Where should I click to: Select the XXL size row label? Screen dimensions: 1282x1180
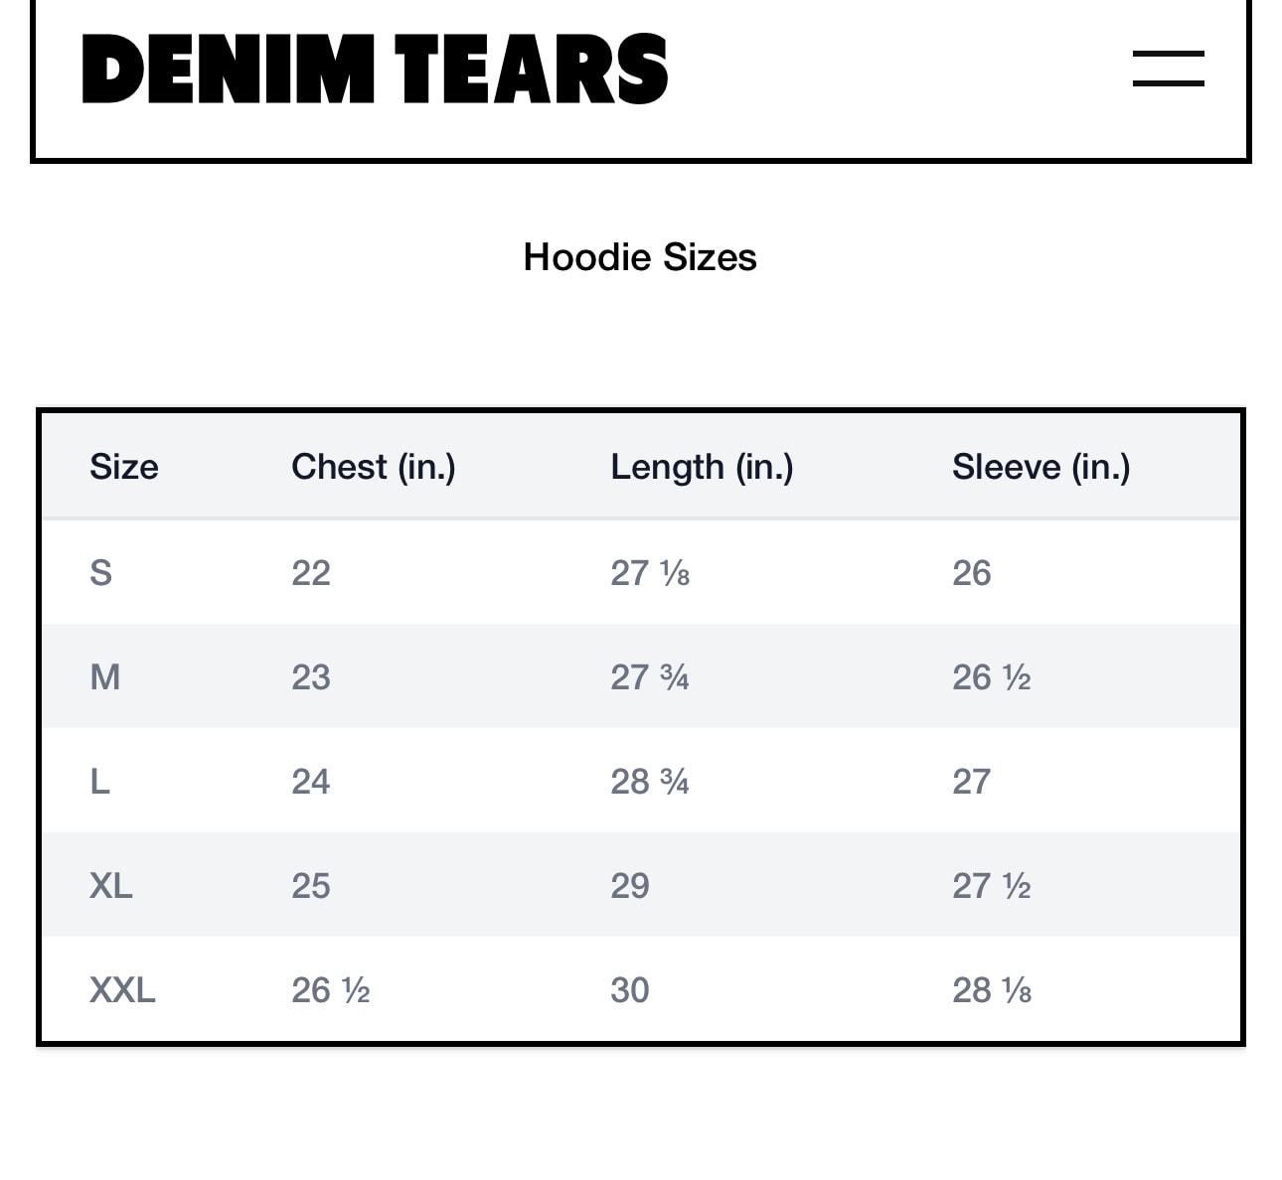click(x=122, y=990)
